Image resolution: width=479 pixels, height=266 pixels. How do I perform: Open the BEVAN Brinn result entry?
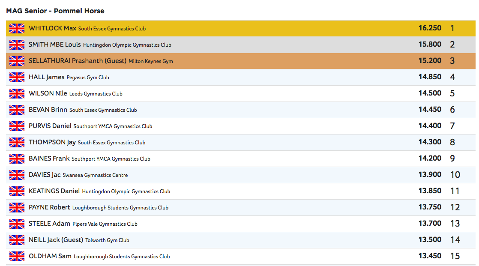point(48,110)
